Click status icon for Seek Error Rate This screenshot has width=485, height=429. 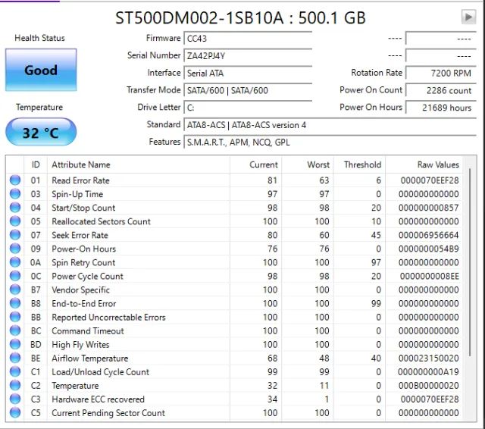point(15,235)
